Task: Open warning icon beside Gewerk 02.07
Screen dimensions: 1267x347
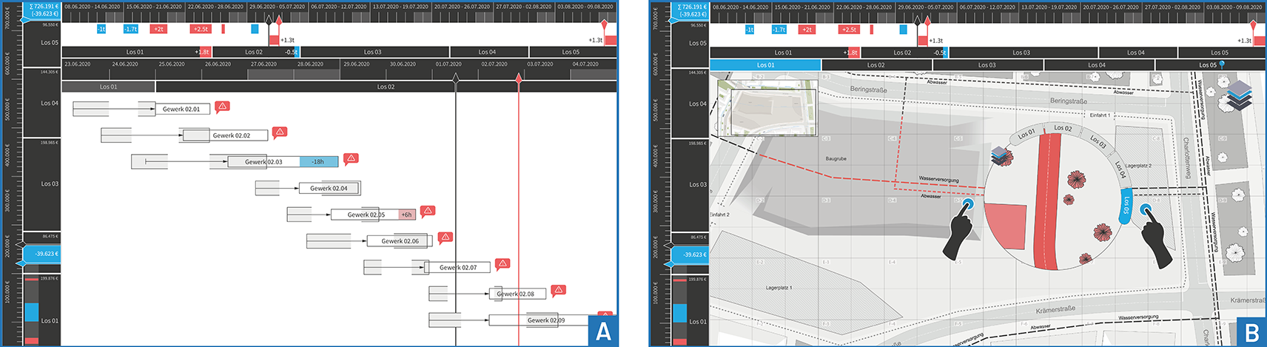Action: click(503, 263)
